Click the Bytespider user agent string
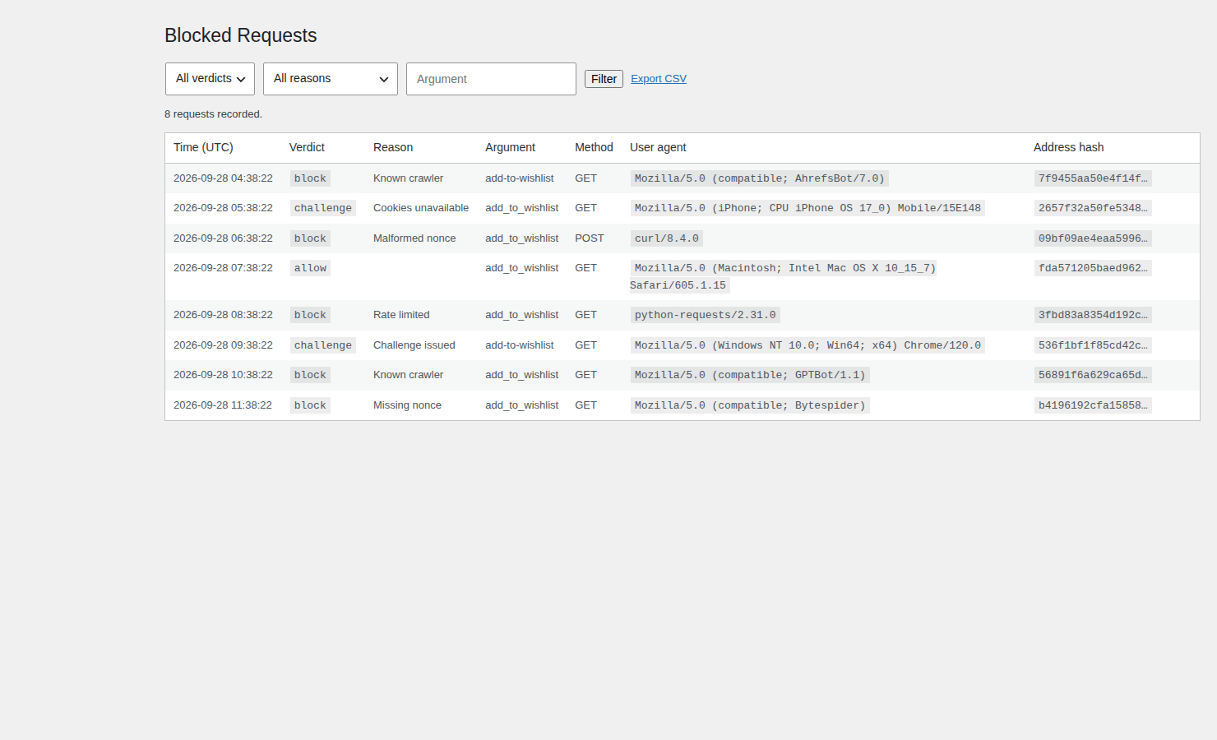 750,405
